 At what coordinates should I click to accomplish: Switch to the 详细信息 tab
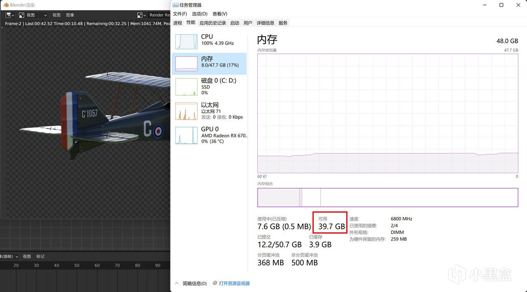(x=266, y=23)
